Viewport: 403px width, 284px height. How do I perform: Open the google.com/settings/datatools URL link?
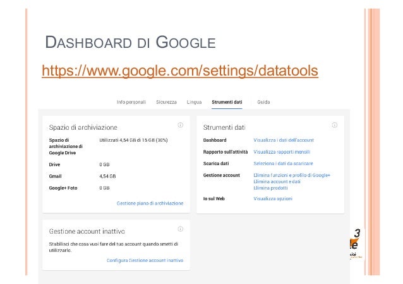tap(180, 71)
